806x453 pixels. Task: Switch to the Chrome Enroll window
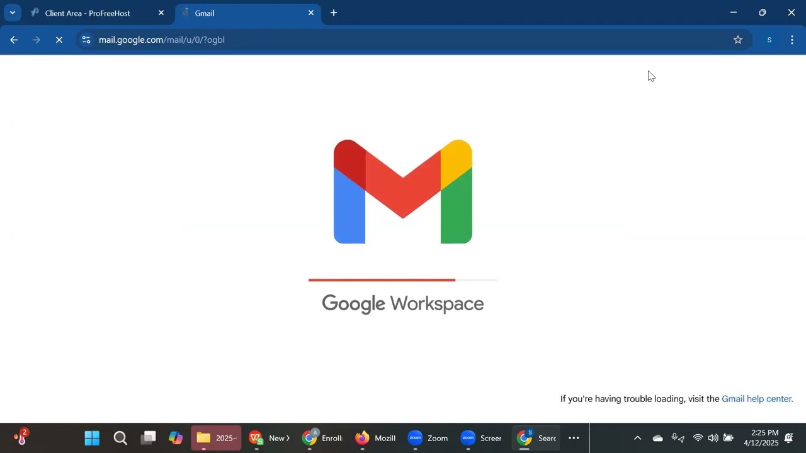[x=322, y=438]
